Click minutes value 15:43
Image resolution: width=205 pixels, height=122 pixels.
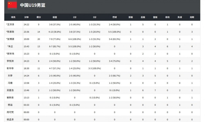point(27,46)
